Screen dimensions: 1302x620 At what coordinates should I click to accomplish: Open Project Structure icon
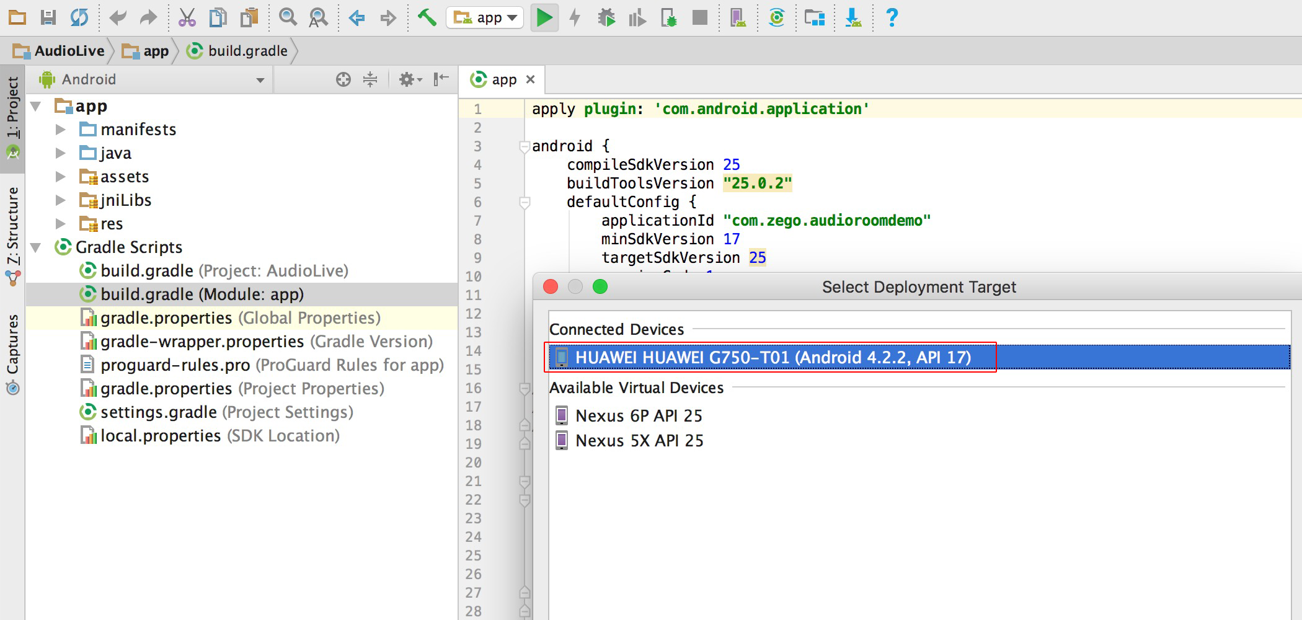815,17
